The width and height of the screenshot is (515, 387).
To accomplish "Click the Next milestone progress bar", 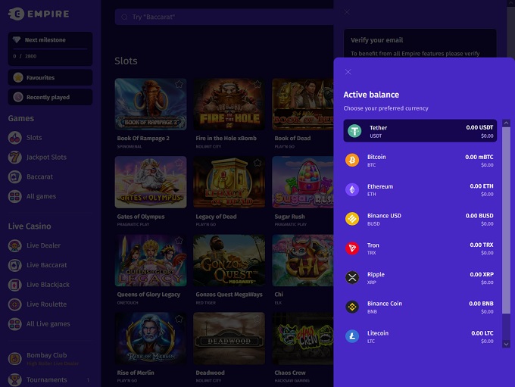I will (x=50, y=49).
